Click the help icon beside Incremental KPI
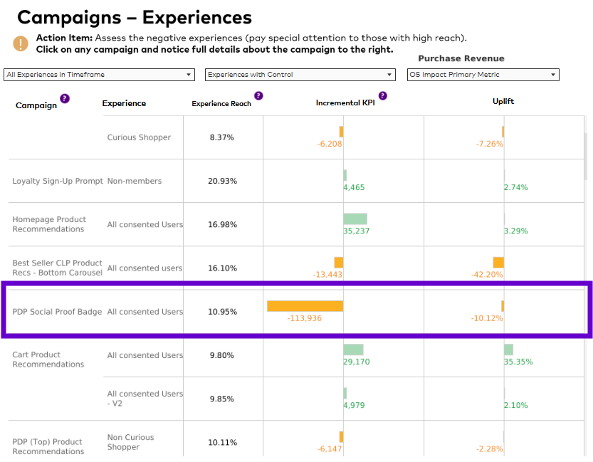Image resolution: width=593 pixels, height=462 pixels. coord(383,95)
